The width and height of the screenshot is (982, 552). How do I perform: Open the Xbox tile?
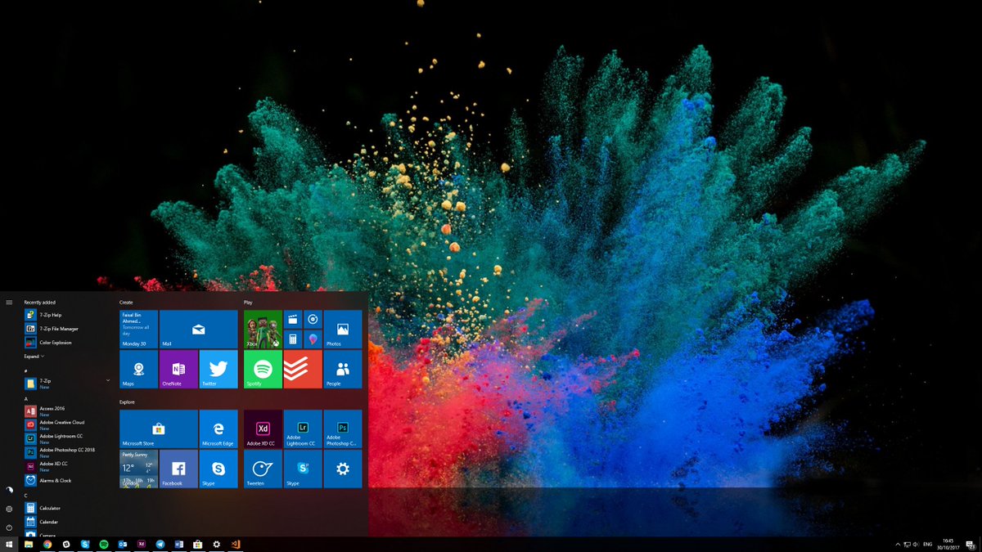pos(263,329)
